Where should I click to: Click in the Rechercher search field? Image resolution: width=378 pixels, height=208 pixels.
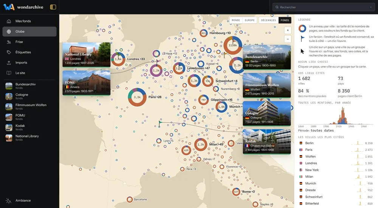click(x=324, y=7)
